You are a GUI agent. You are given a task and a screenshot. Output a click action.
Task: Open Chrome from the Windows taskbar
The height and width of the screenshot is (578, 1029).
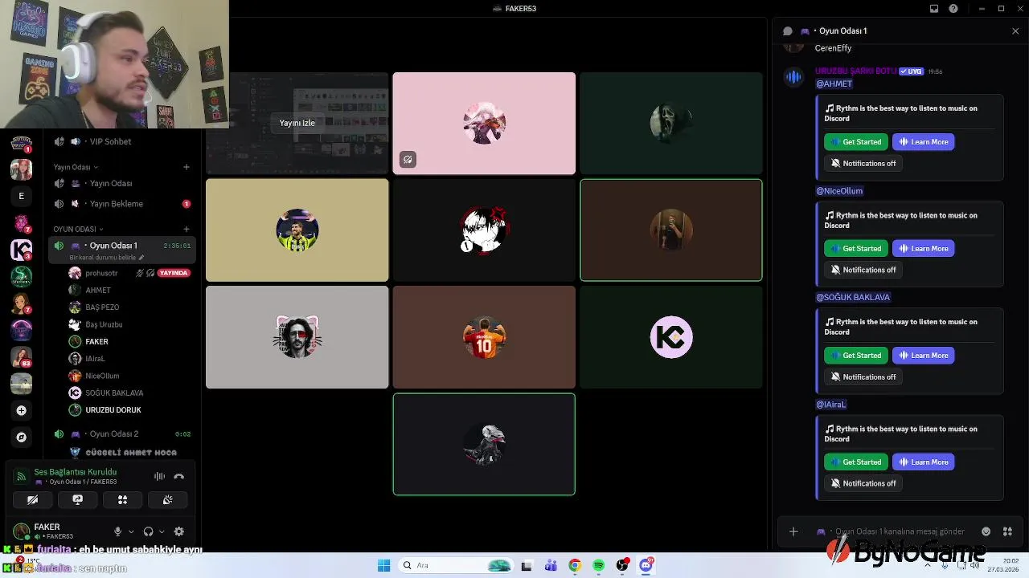click(575, 566)
